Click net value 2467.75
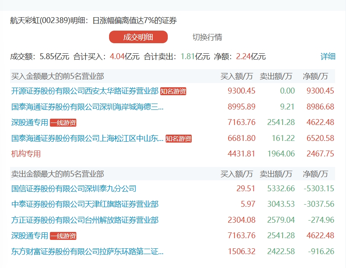346x268 pixels. (x=320, y=154)
